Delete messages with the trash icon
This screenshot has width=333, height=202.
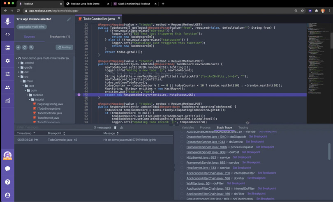coord(115,128)
